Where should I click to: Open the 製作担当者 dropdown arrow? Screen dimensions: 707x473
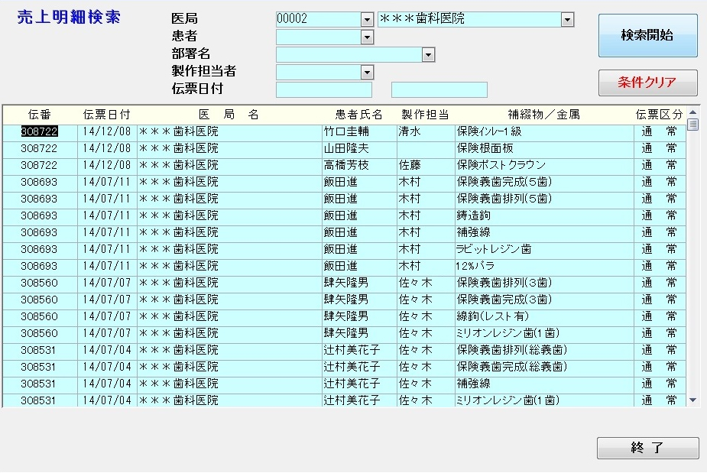pyautogui.click(x=367, y=72)
